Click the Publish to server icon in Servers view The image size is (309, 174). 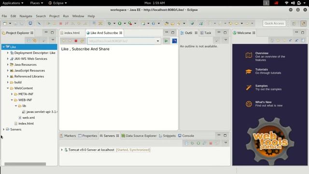click(217, 143)
